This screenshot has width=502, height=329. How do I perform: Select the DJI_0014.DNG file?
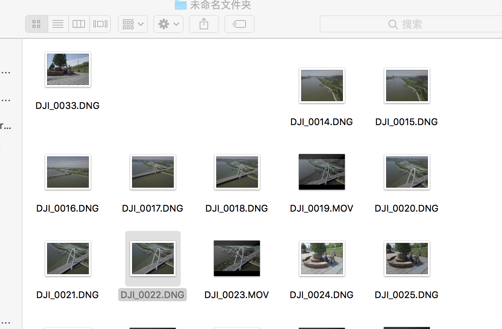click(x=322, y=86)
